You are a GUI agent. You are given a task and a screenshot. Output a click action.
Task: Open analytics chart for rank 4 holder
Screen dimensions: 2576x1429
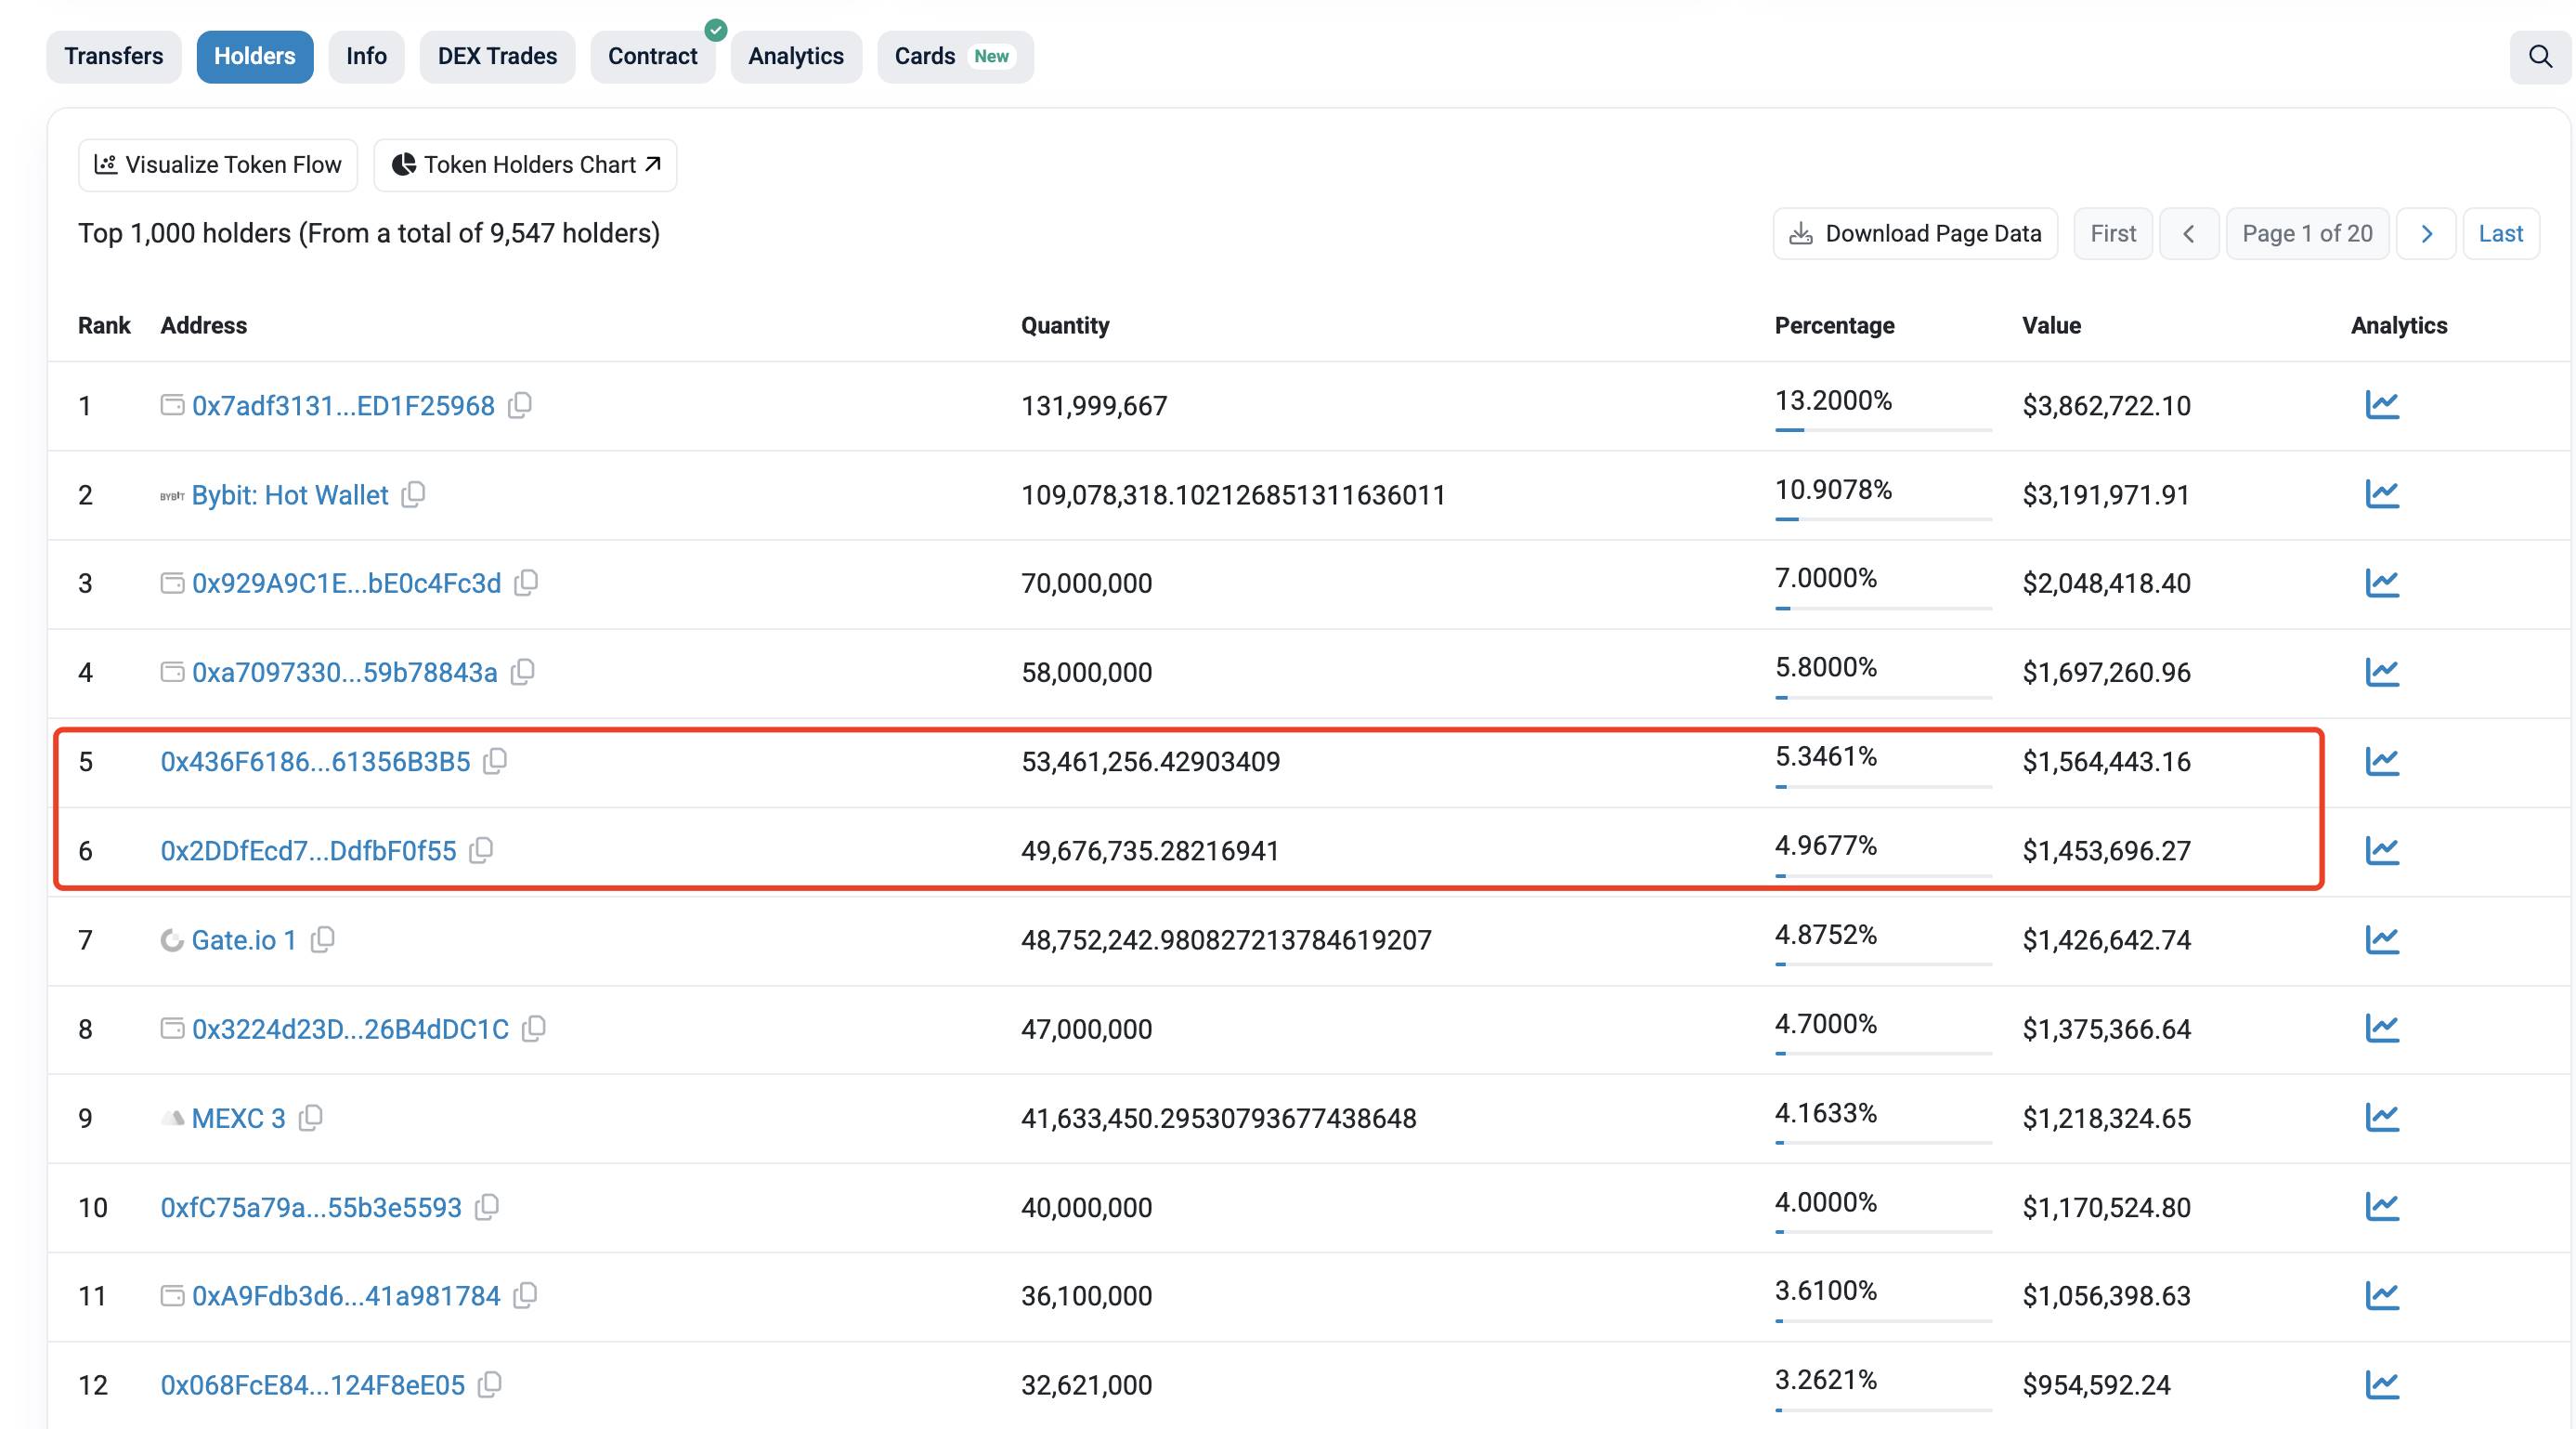coord(2382,673)
